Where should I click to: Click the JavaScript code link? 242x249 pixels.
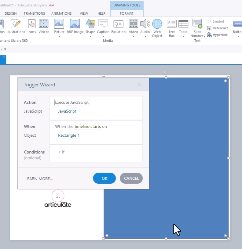tap(67, 111)
